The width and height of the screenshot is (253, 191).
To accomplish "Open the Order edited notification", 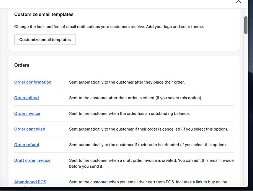I will pos(26,98).
